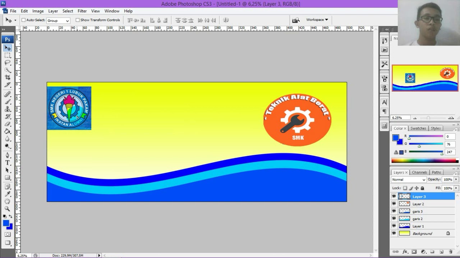Select the Blur tool
460x258 pixels.
(8, 139)
